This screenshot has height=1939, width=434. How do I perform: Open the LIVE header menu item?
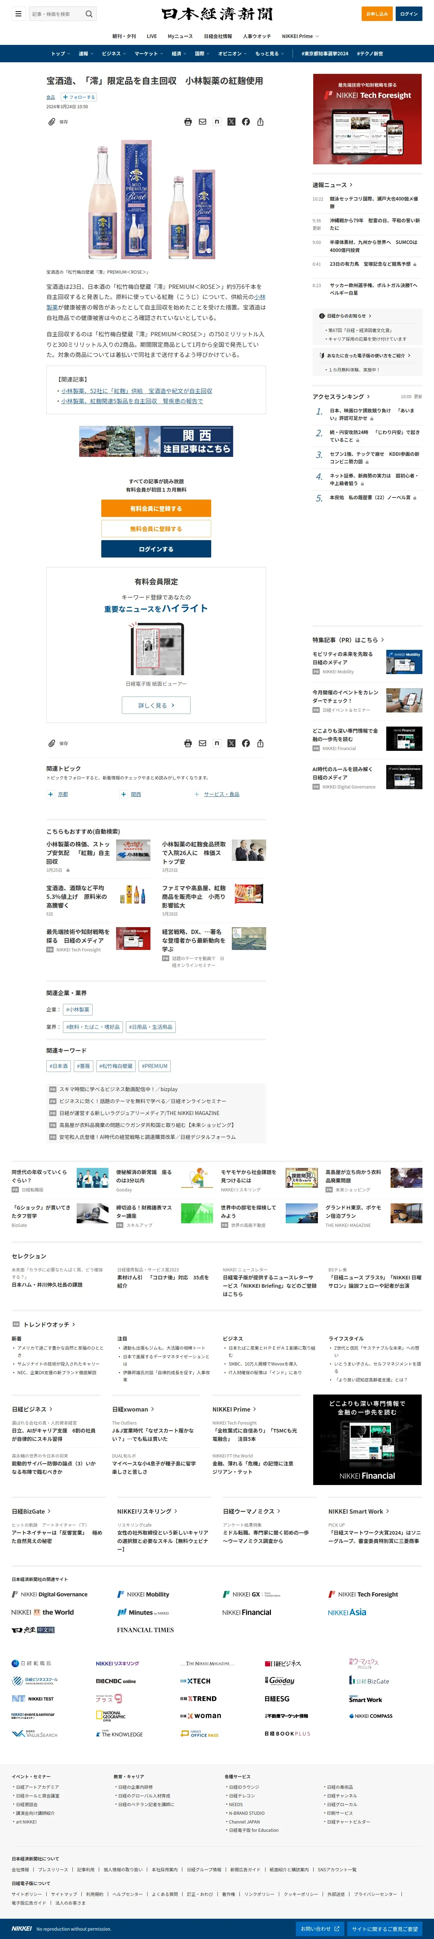tap(152, 36)
